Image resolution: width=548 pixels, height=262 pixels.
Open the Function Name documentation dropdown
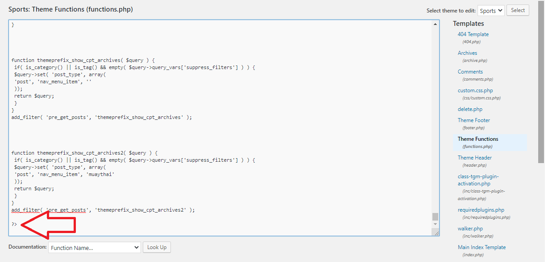95,247
